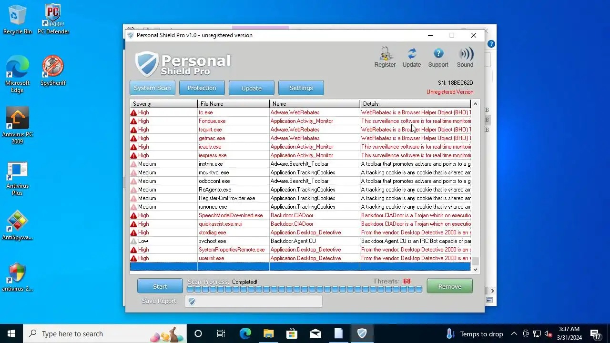
Task: Select SpeechModelDownload.exe entry
Action: coord(300,215)
